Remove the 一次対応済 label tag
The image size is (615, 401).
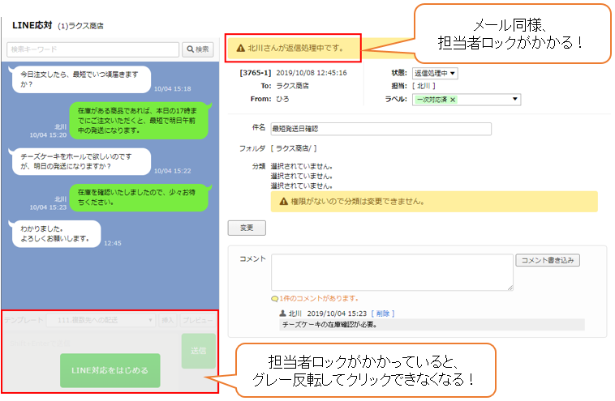453,100
